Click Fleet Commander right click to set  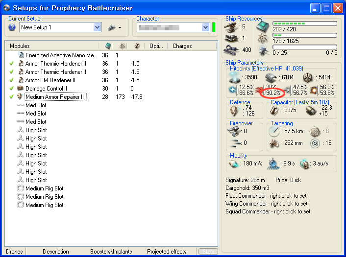pos(266,196)
